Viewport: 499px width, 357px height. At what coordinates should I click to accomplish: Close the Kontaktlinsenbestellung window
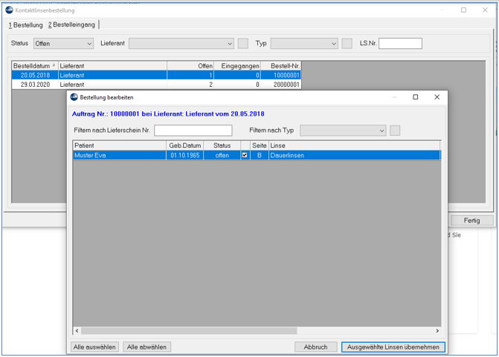tap(485, 10)
